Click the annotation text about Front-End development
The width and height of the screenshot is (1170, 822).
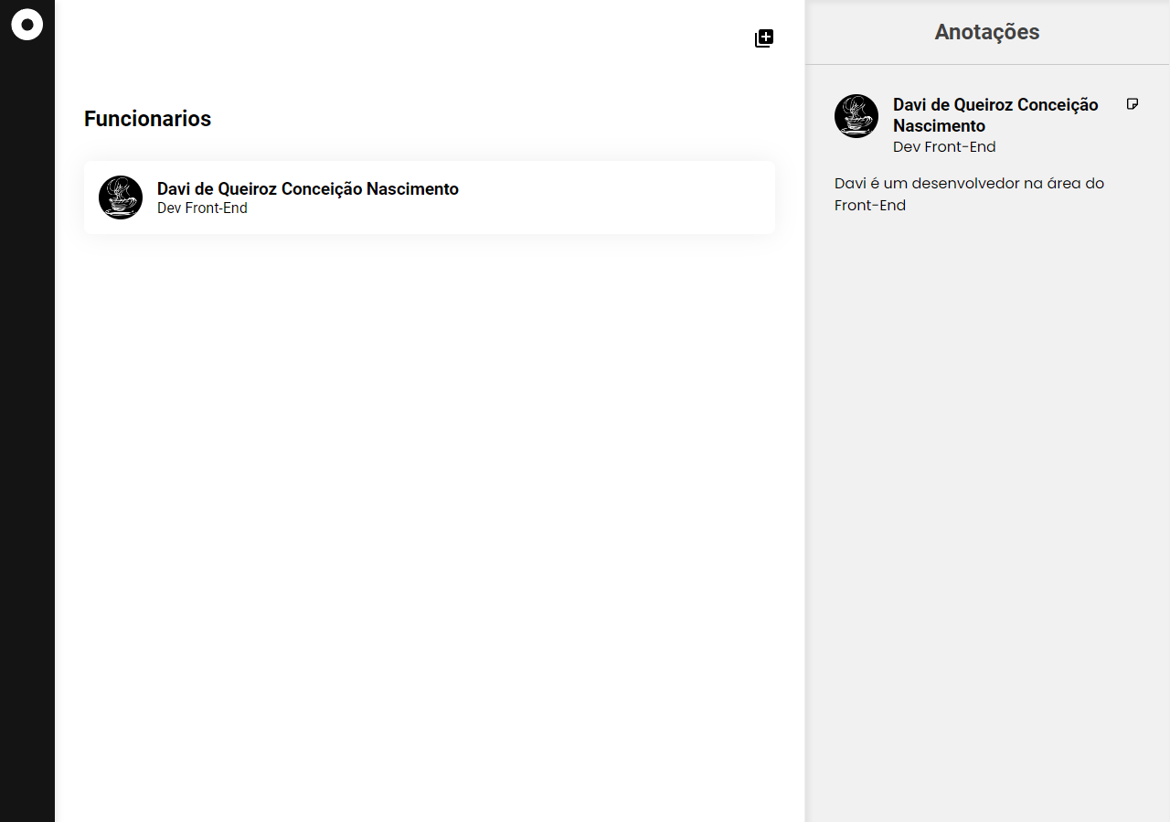(x=969, y=193)
